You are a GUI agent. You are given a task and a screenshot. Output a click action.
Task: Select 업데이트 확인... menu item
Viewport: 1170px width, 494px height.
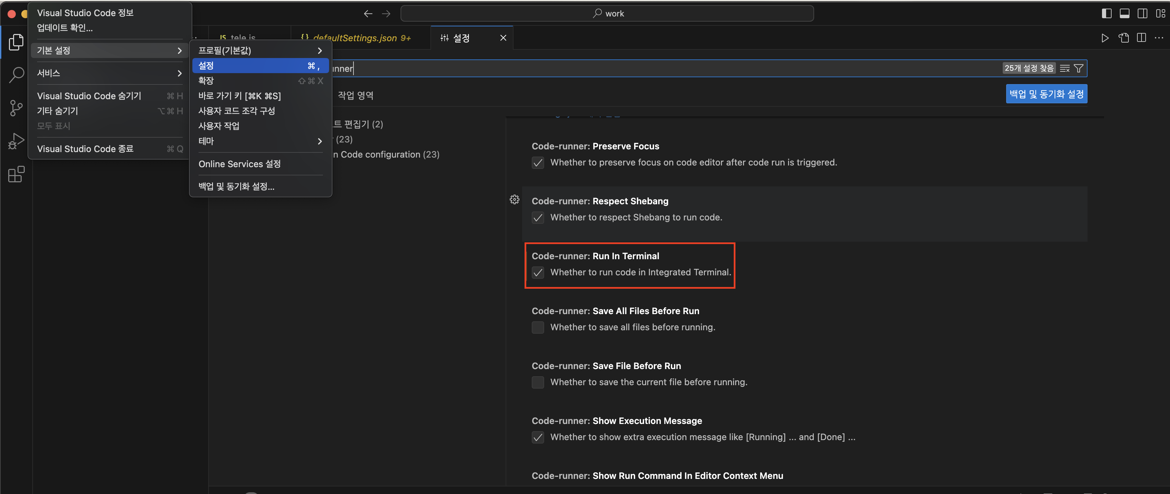[x=110, y=28]
